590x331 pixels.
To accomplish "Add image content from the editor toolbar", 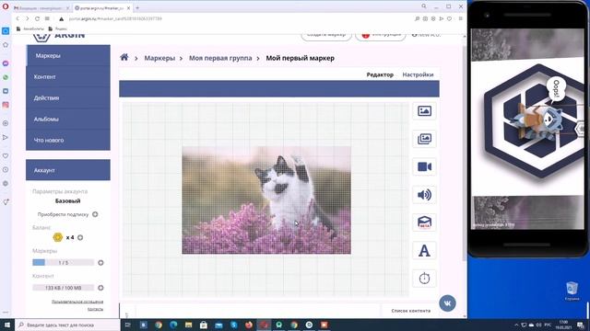I will [424, 111].
